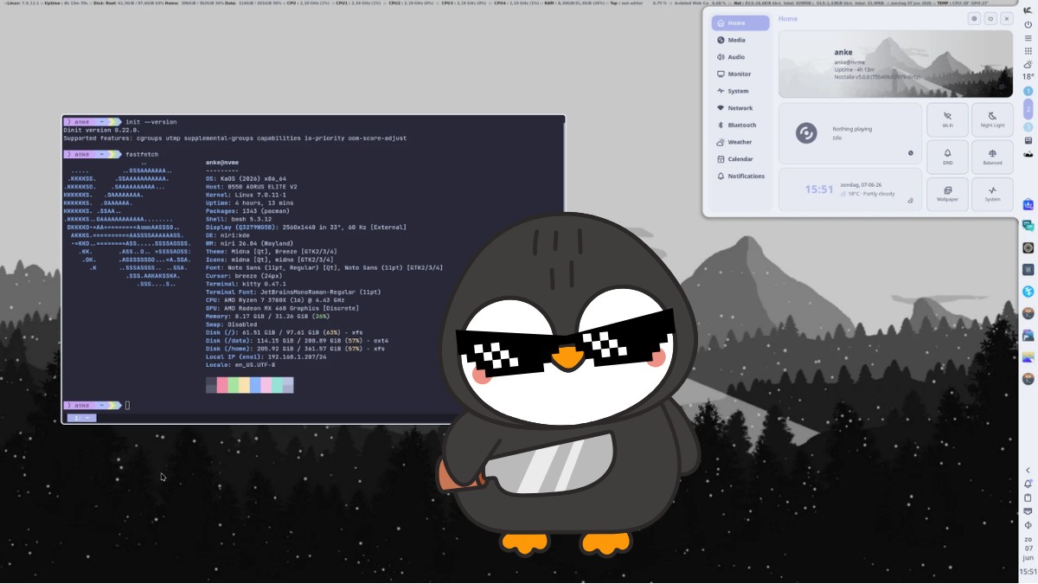Click the 'OS: KaOS (2026) x86_64' line
This screenshot has width=1038, height=584.
click(246, 178)
